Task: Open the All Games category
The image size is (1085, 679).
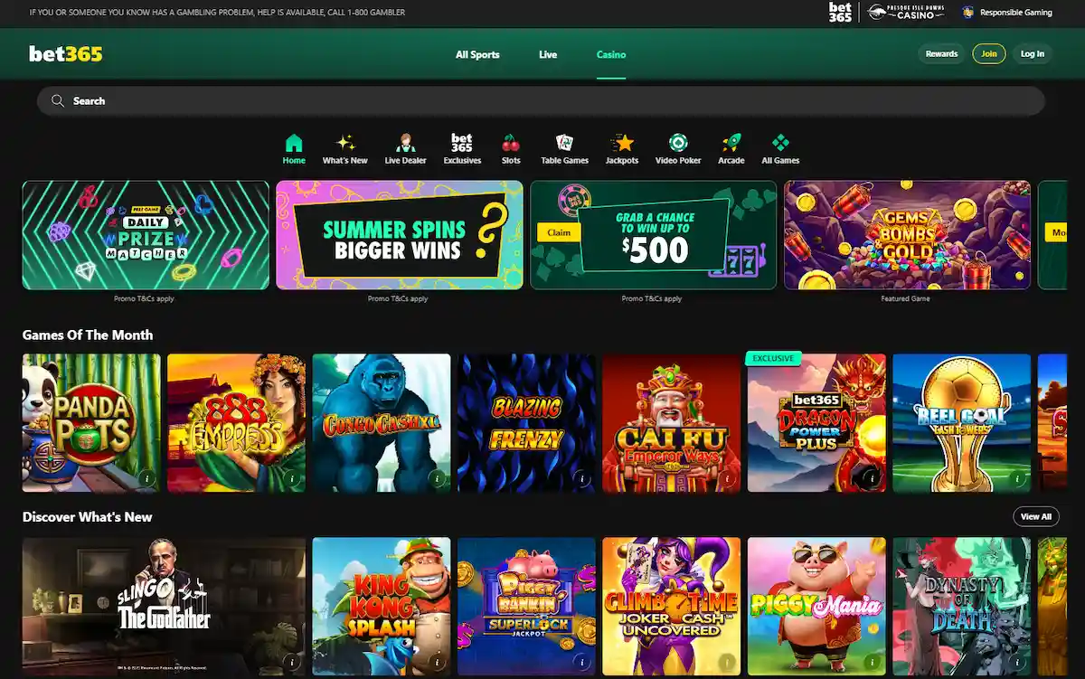Action: pyautogui.click(x=780, y=149)
